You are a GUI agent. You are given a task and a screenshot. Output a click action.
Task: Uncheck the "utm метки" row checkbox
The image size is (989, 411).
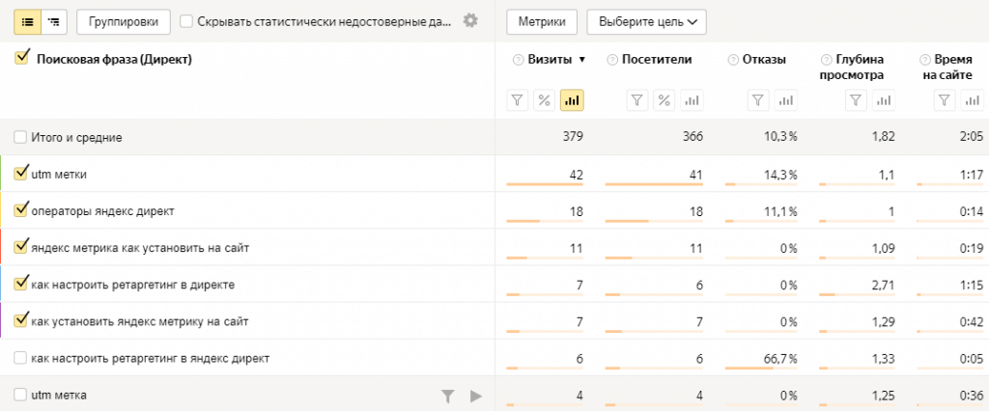[x=21, y=174]
